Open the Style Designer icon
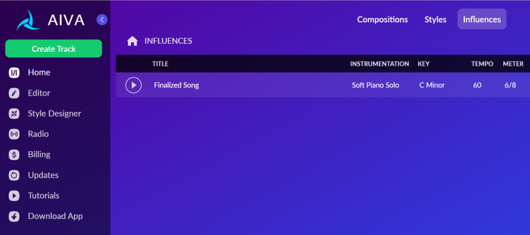Viewport: 530px width, 235px height. pyautogui.click(x=14, y=114)
